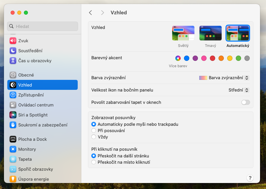Click the Ovládací centrum icon

[x=13, y=105]
